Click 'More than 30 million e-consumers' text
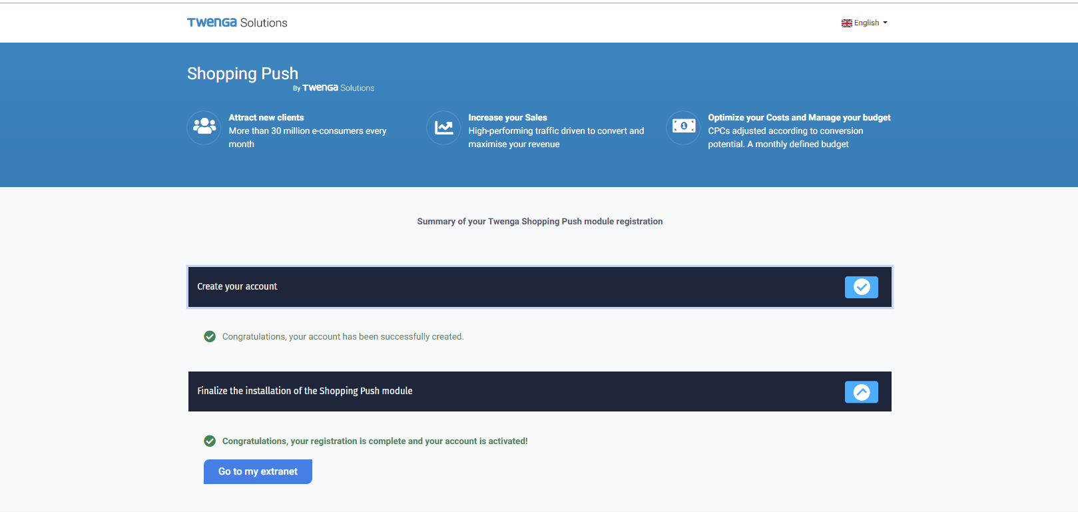This screenshot has height=512, width=1078. tap(308, 138)
